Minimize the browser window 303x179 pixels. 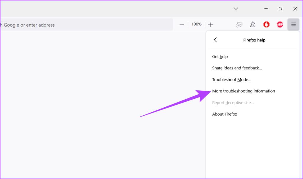(x=266, y=9)
